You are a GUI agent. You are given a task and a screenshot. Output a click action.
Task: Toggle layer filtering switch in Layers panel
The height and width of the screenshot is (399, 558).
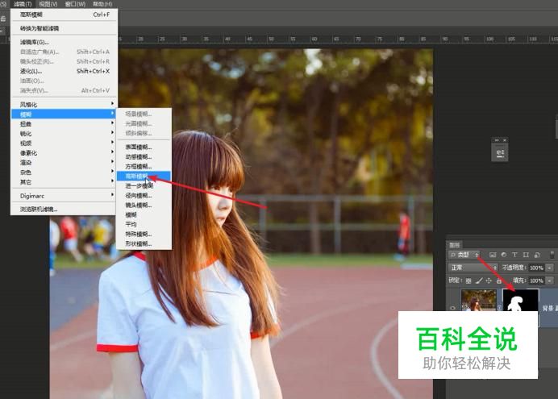point(552,255)
